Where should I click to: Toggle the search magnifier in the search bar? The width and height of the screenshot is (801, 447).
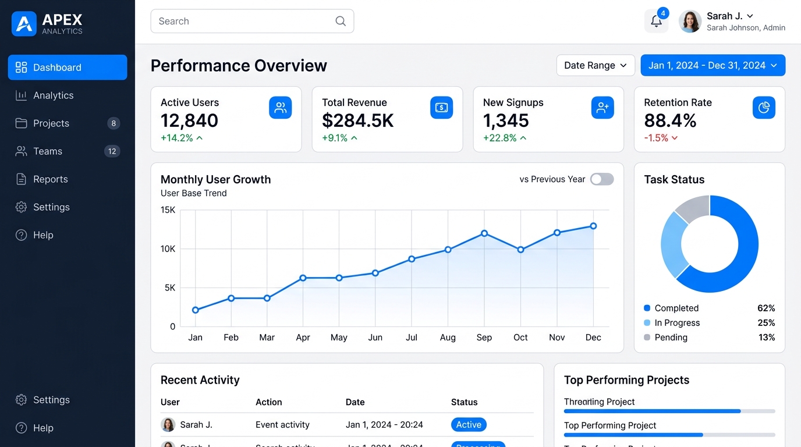341,20
